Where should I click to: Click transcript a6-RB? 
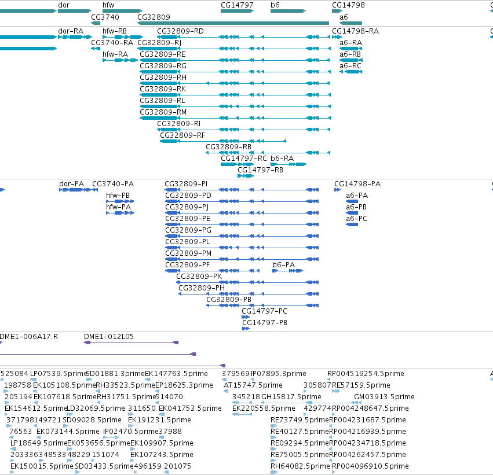[x=350, y=54]
